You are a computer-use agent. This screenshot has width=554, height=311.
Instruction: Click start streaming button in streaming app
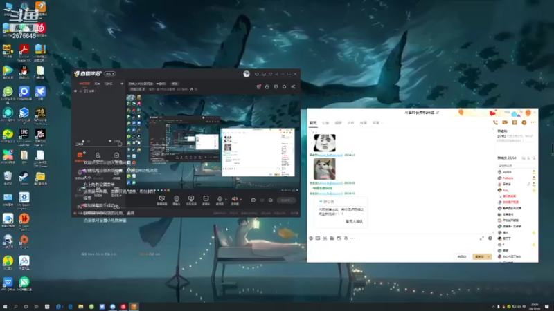[286, 200]
